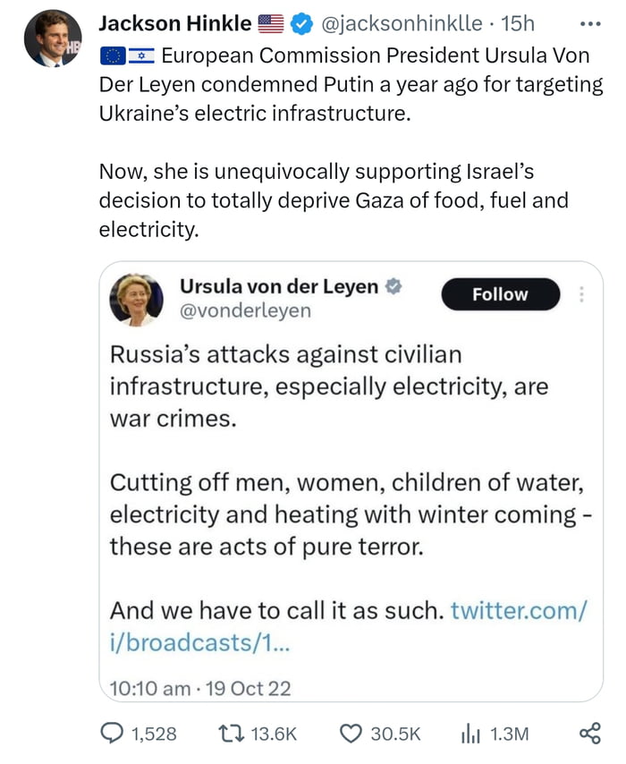This screenshot has height=764, width=626.
Task: Open the view analytics bar chart icon
Action: pyautogui.click(x=469, y=733)
